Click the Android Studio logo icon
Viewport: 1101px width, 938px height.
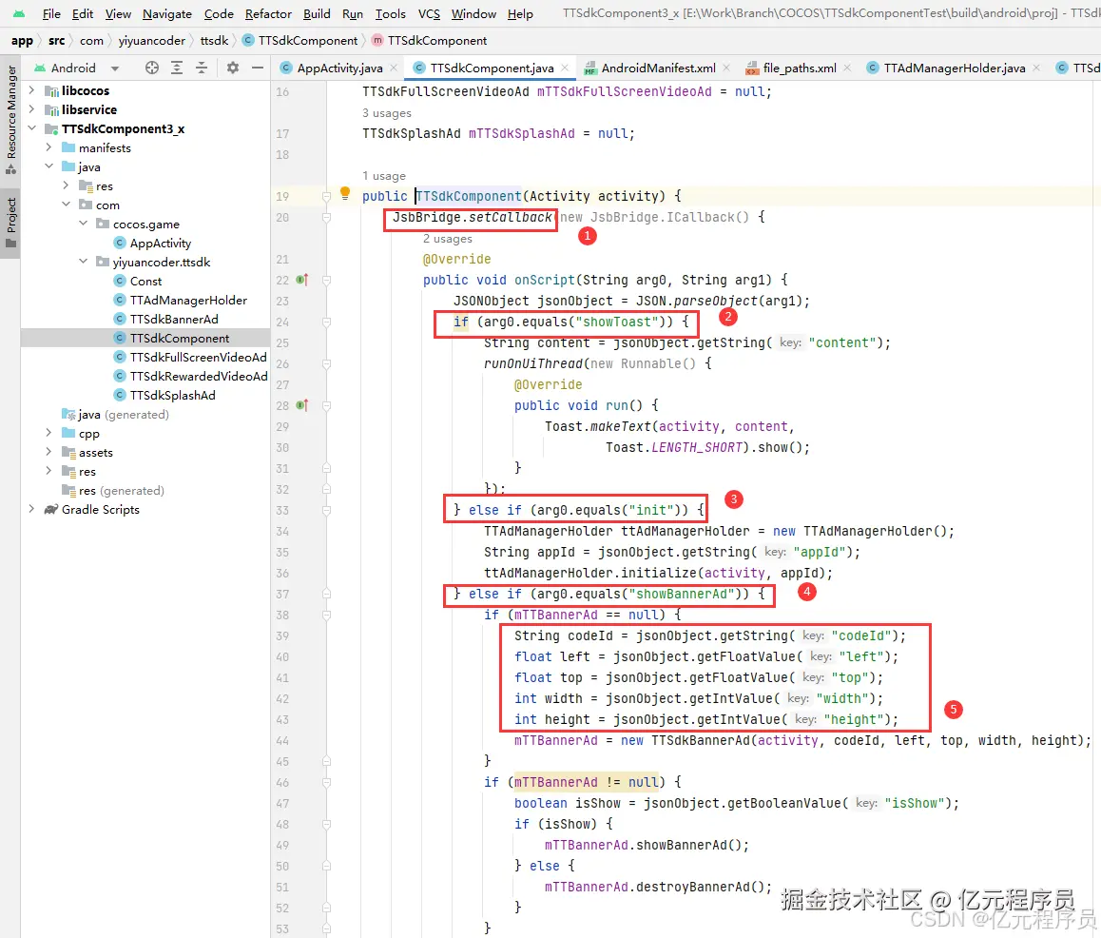click(18, 13)
